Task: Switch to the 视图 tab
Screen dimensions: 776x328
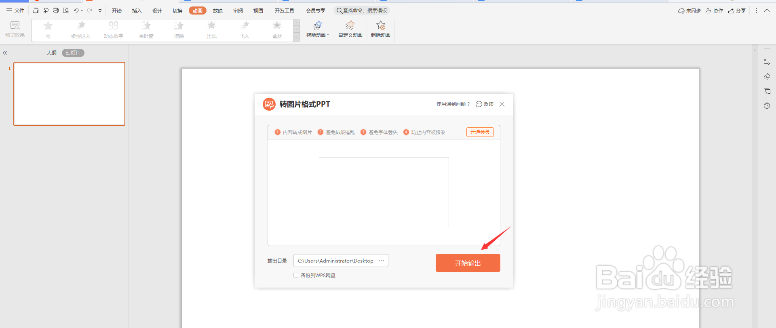Action: [x=258, y=11]
